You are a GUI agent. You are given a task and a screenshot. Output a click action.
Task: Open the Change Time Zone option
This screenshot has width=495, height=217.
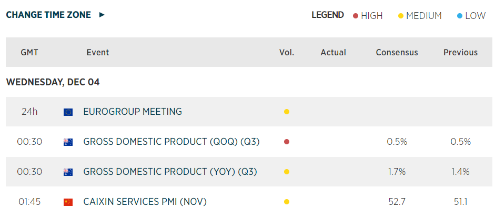click(x=48, y=15)
